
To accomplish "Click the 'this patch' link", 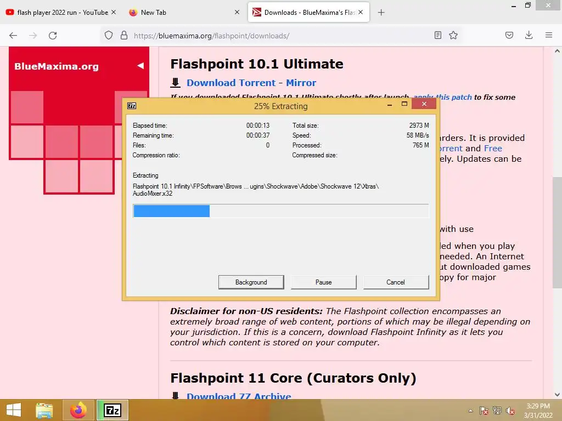I will tap(454, 97).
